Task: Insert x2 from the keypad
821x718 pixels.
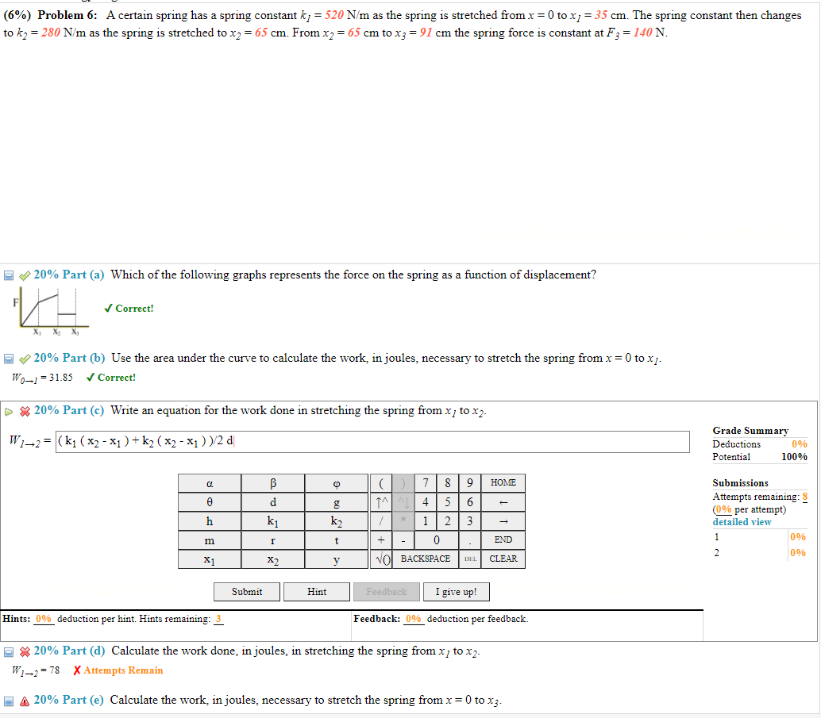Action: click(x=272, y=559)
